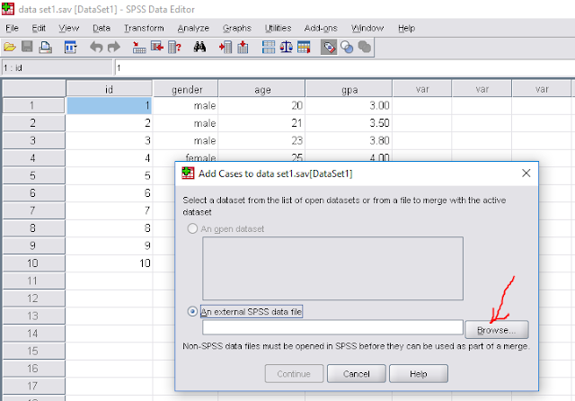Open the Analyze menu
This screenshot has height=401, width=575.
point(193,28)
